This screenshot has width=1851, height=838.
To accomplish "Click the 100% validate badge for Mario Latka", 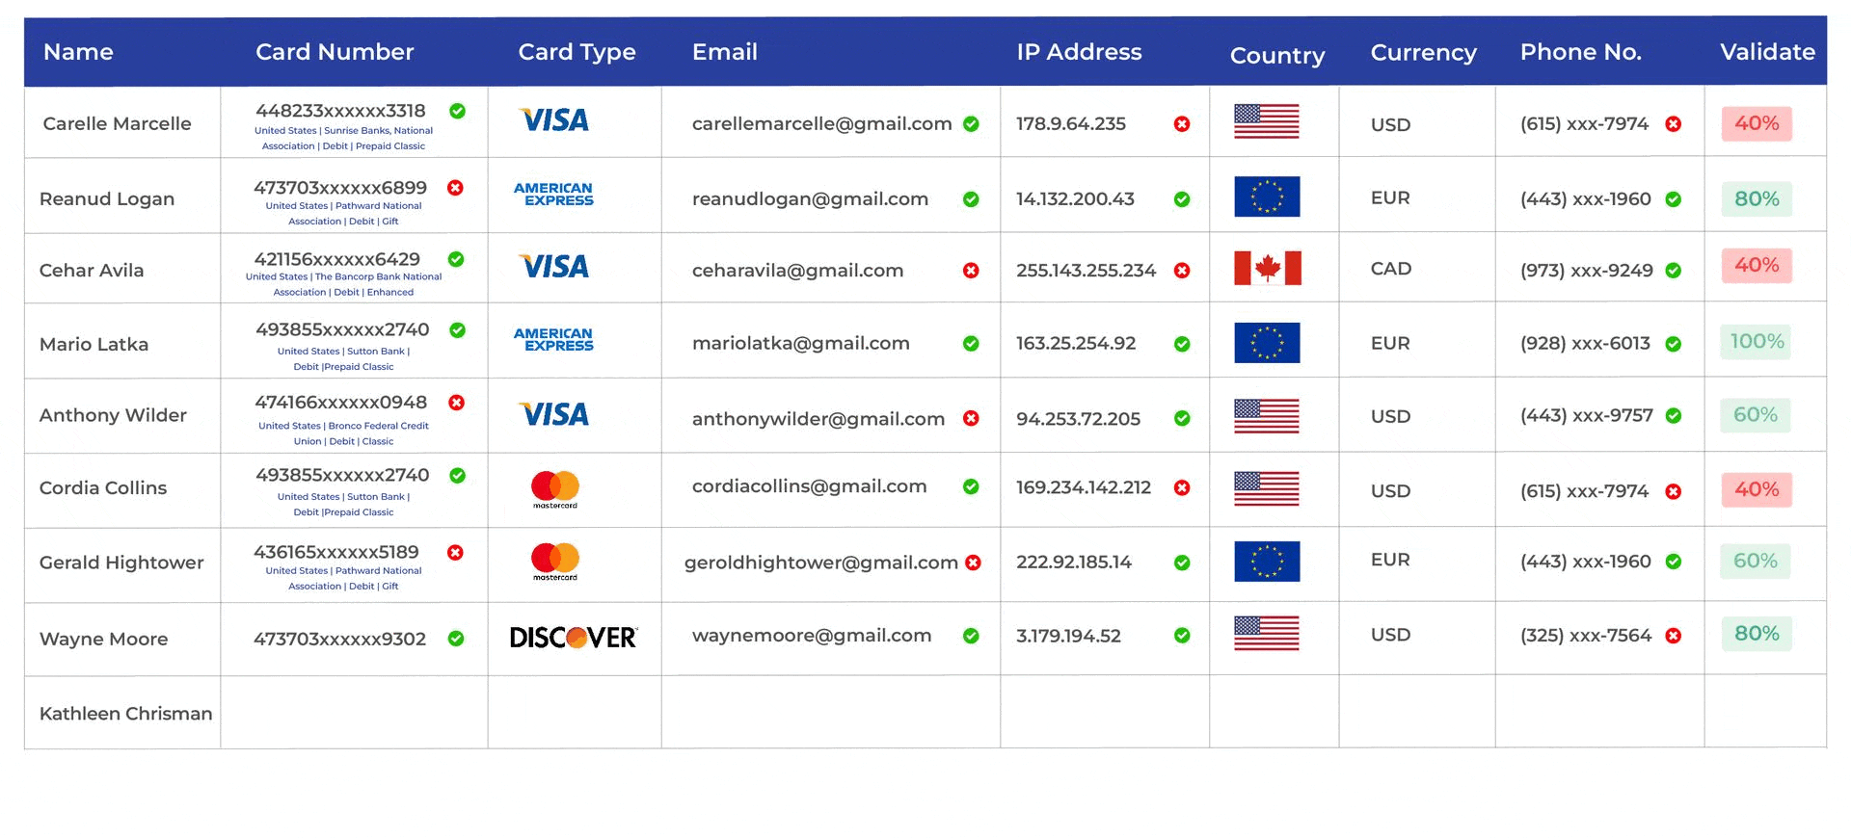I will coord(1757,342).
